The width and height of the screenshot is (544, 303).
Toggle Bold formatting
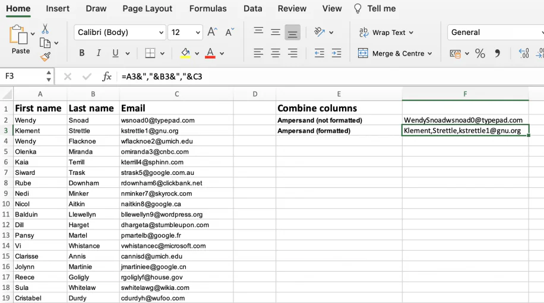coord(82,53)
